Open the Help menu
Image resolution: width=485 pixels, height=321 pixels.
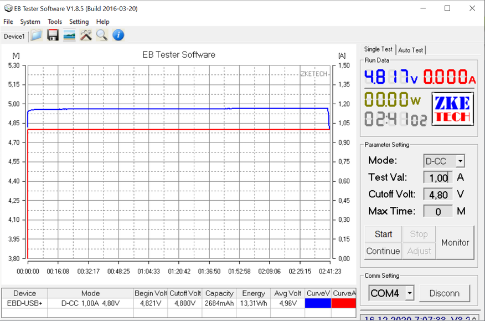102,22
